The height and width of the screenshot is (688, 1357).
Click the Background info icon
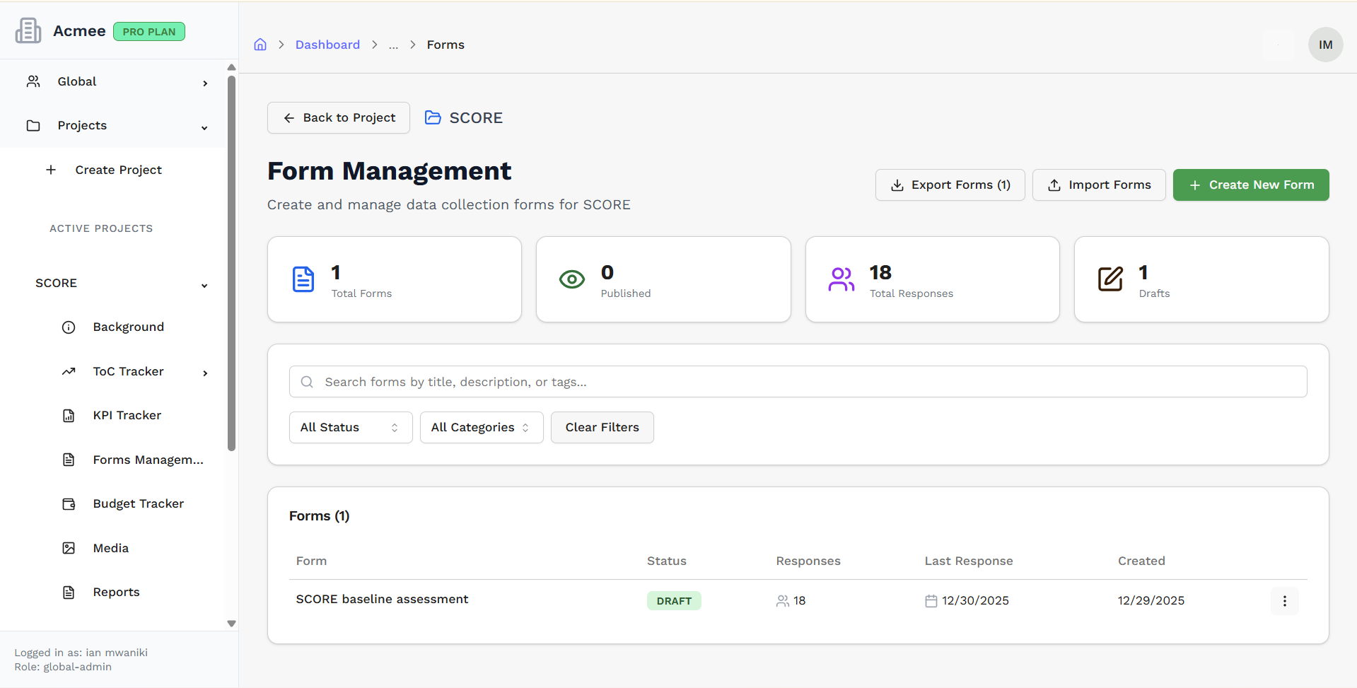point(69,327)
